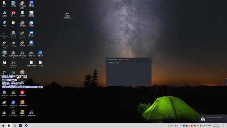Show hidden system tray icons

pos(181,126)
